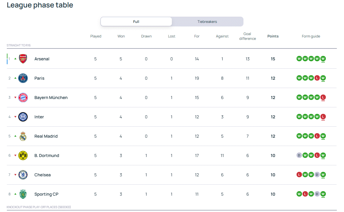Click Bayern München's red L form badge

coord(323,97)
